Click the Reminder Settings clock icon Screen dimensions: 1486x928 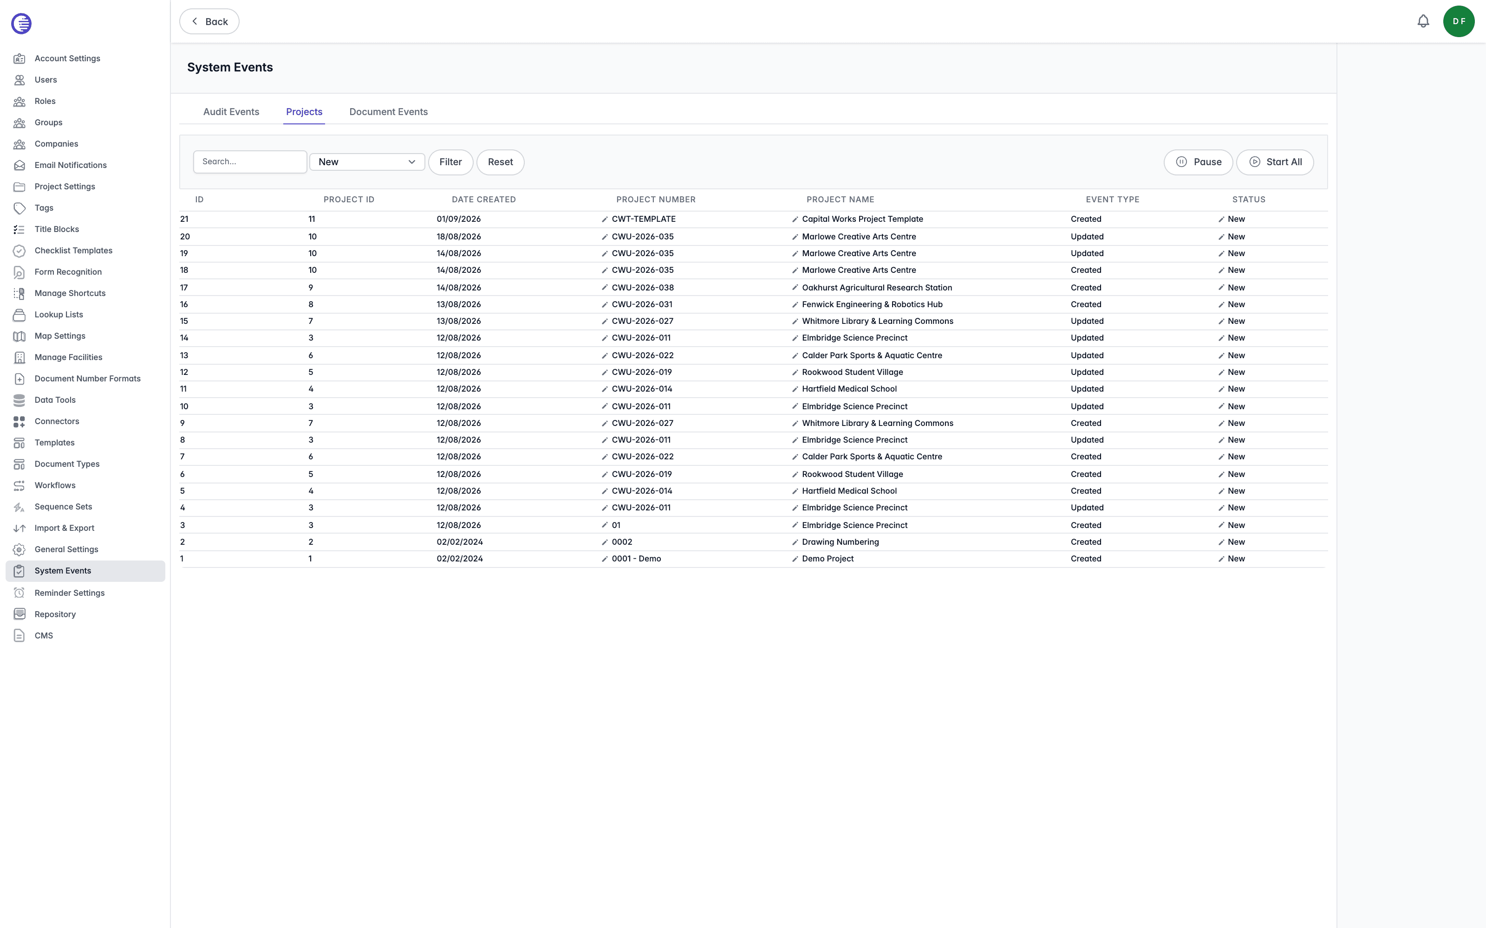tap(20, 593)
